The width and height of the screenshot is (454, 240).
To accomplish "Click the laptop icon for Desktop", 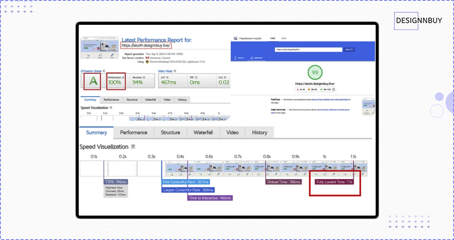I will coord(252,58).
